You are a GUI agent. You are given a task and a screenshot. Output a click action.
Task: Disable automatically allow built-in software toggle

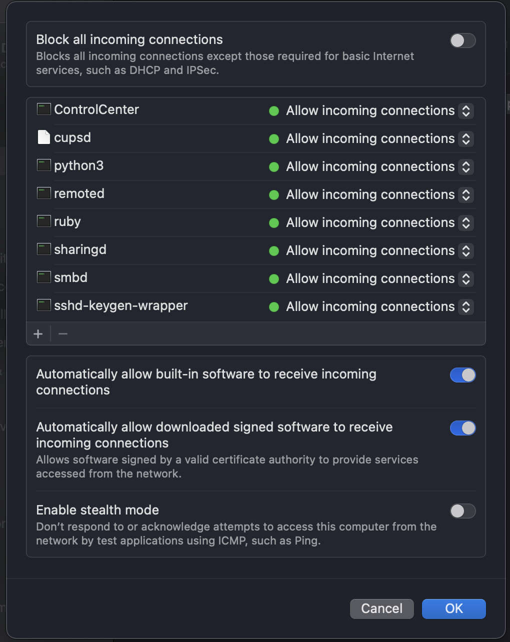point(462,375)
